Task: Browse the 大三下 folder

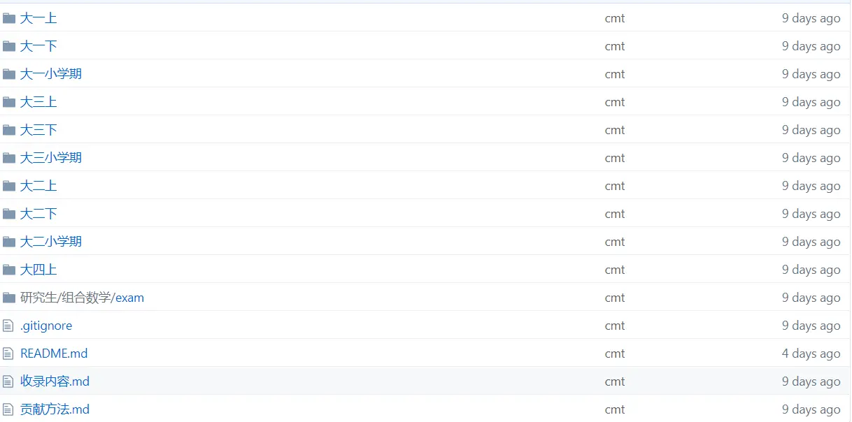Action: pos(38,130)
